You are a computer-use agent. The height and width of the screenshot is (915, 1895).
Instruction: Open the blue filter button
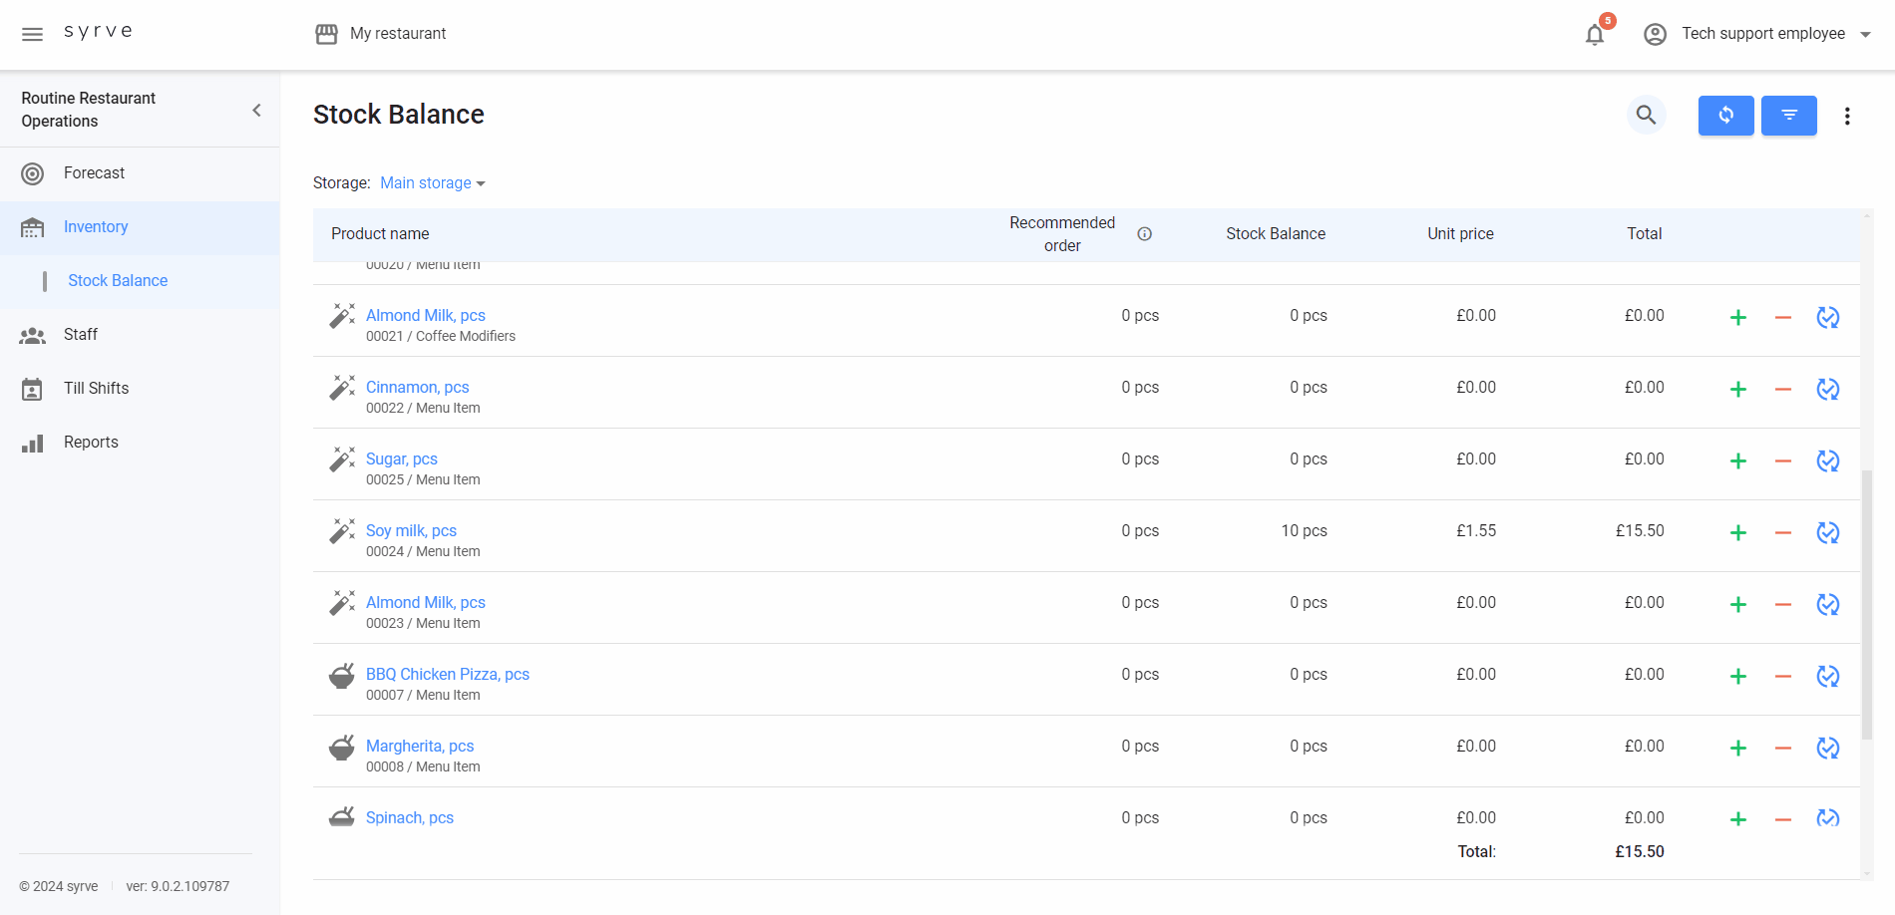1788,116
